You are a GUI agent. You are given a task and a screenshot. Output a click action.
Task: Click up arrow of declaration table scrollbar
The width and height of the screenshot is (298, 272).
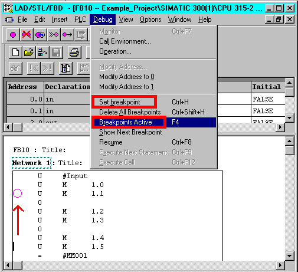(x=289, y=83)
